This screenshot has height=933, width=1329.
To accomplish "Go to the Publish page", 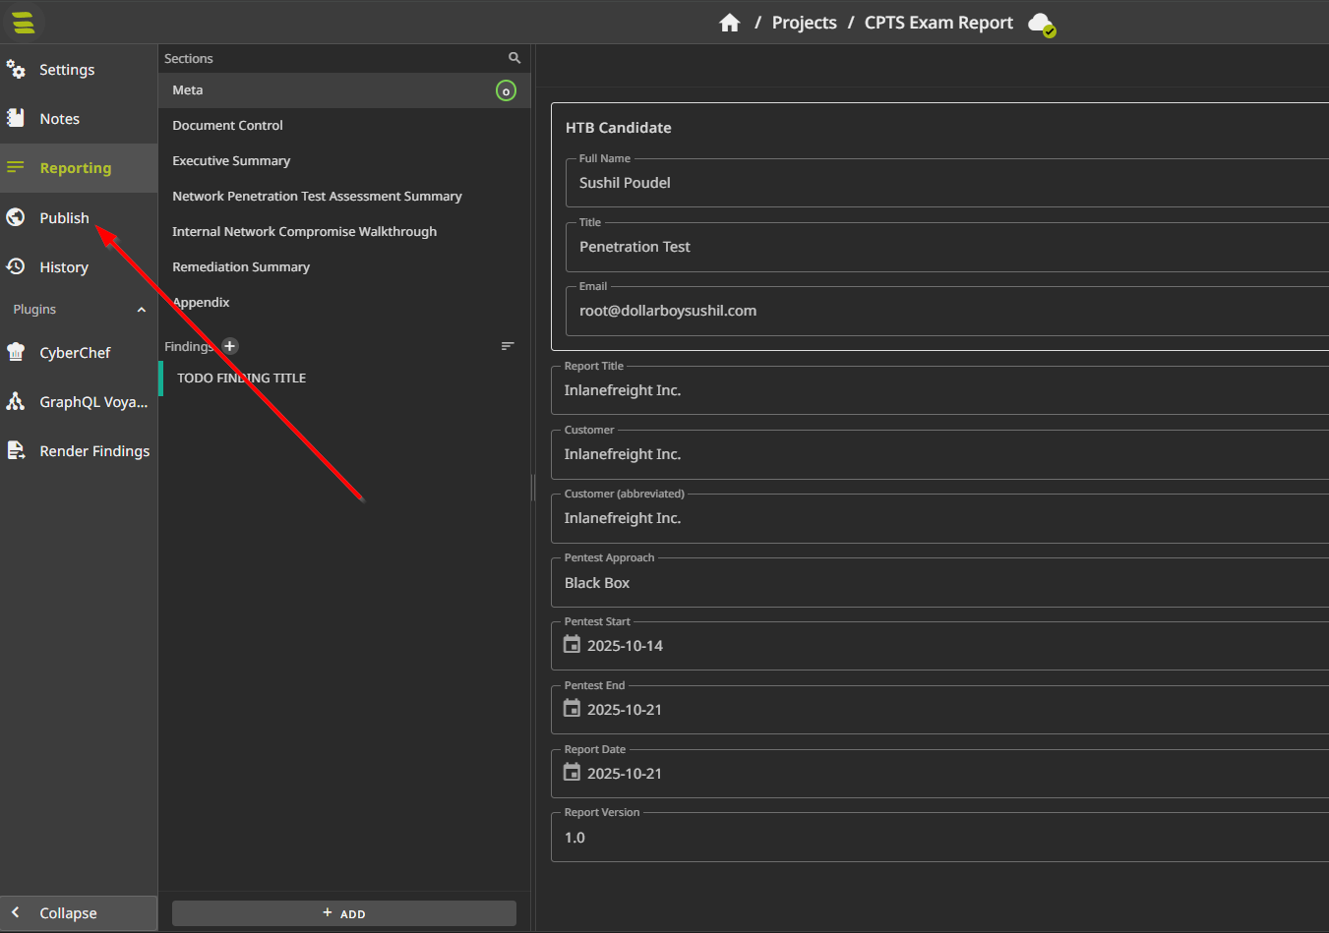I will click(64, 218).
